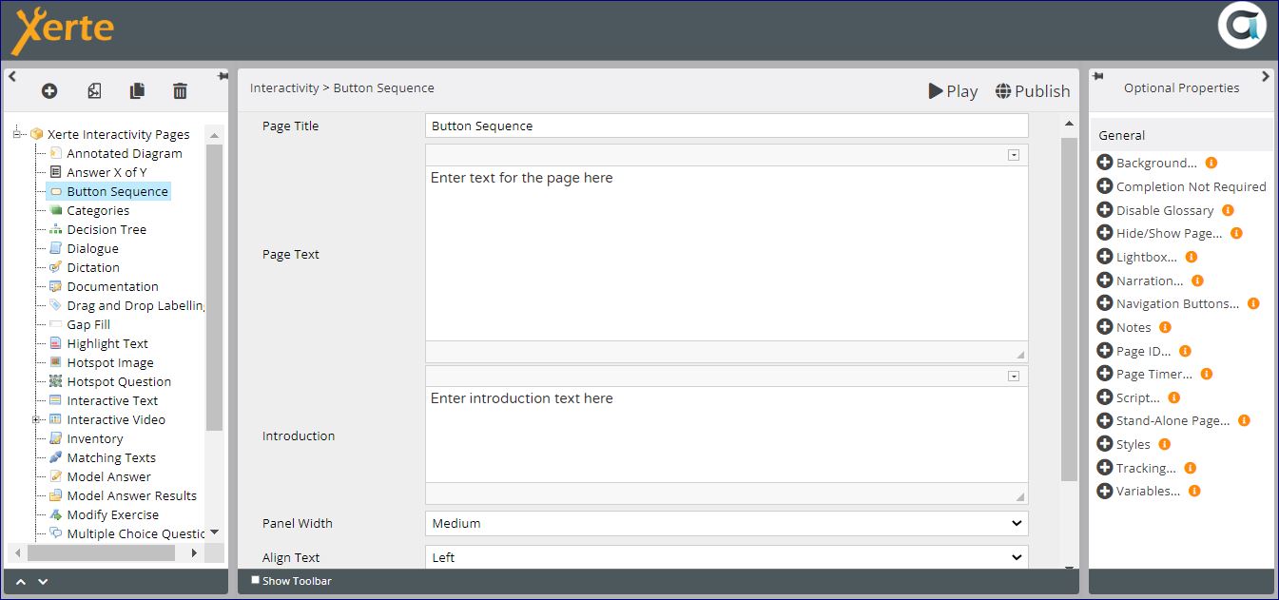This screenshot has width=1279, height=600.
Task: Click the pin icon on Optional Properties panel
Action: (x=1097, y=76)
